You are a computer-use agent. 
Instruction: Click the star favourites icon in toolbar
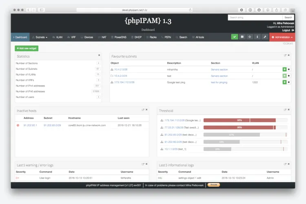pyautogui.click(x=250, y=37)
